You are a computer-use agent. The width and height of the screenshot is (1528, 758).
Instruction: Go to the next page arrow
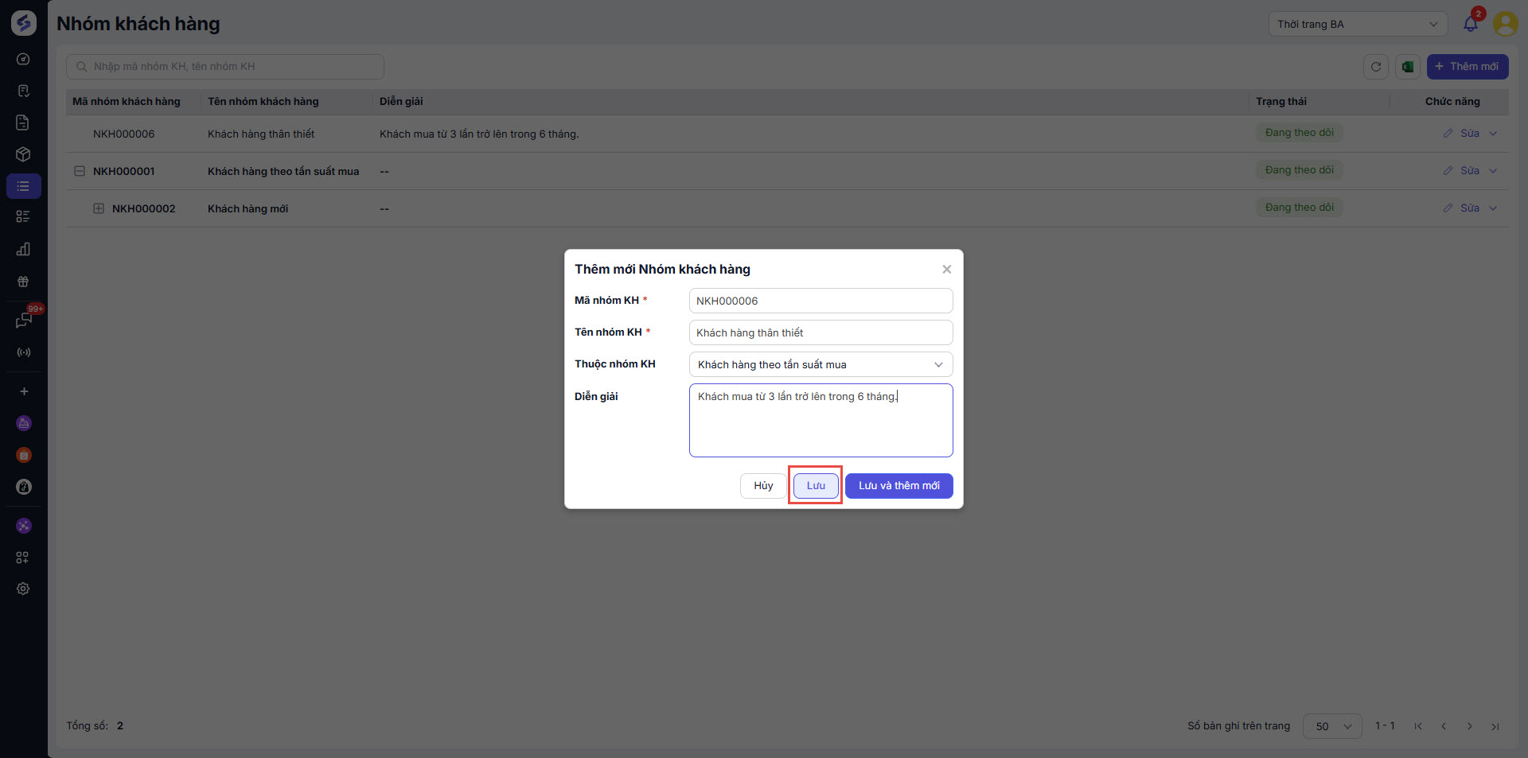click(1470, 726)
